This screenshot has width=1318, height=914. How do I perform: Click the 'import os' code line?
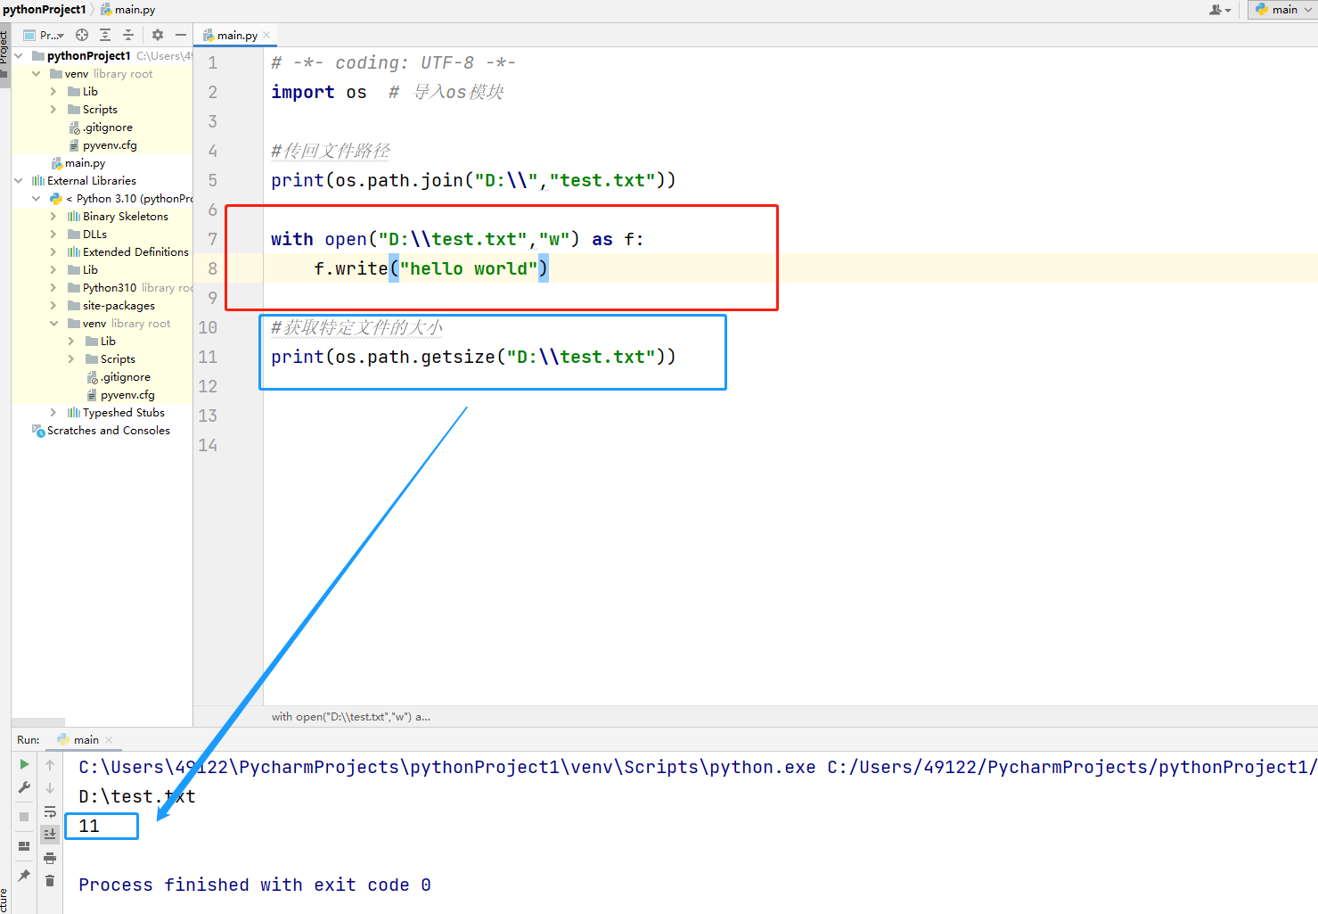(x=319, y=92)
